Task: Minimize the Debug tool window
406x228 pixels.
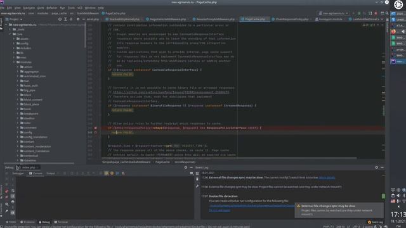Action: coord(191,167)
